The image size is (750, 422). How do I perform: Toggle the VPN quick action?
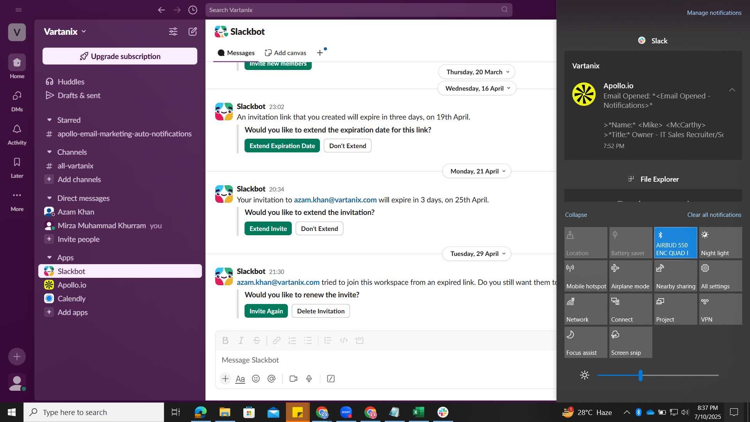click(720, 309)
